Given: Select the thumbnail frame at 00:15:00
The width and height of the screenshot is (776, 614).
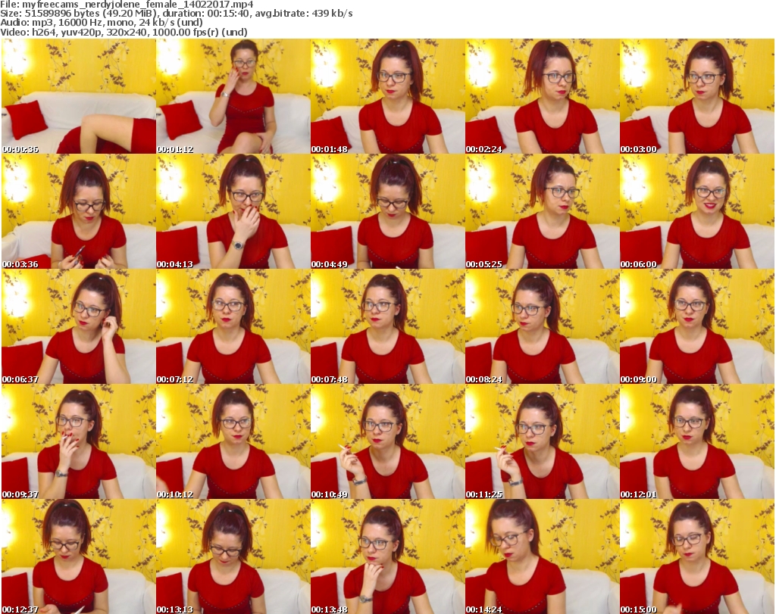Looking at the screenshot, I should (697, 556).
